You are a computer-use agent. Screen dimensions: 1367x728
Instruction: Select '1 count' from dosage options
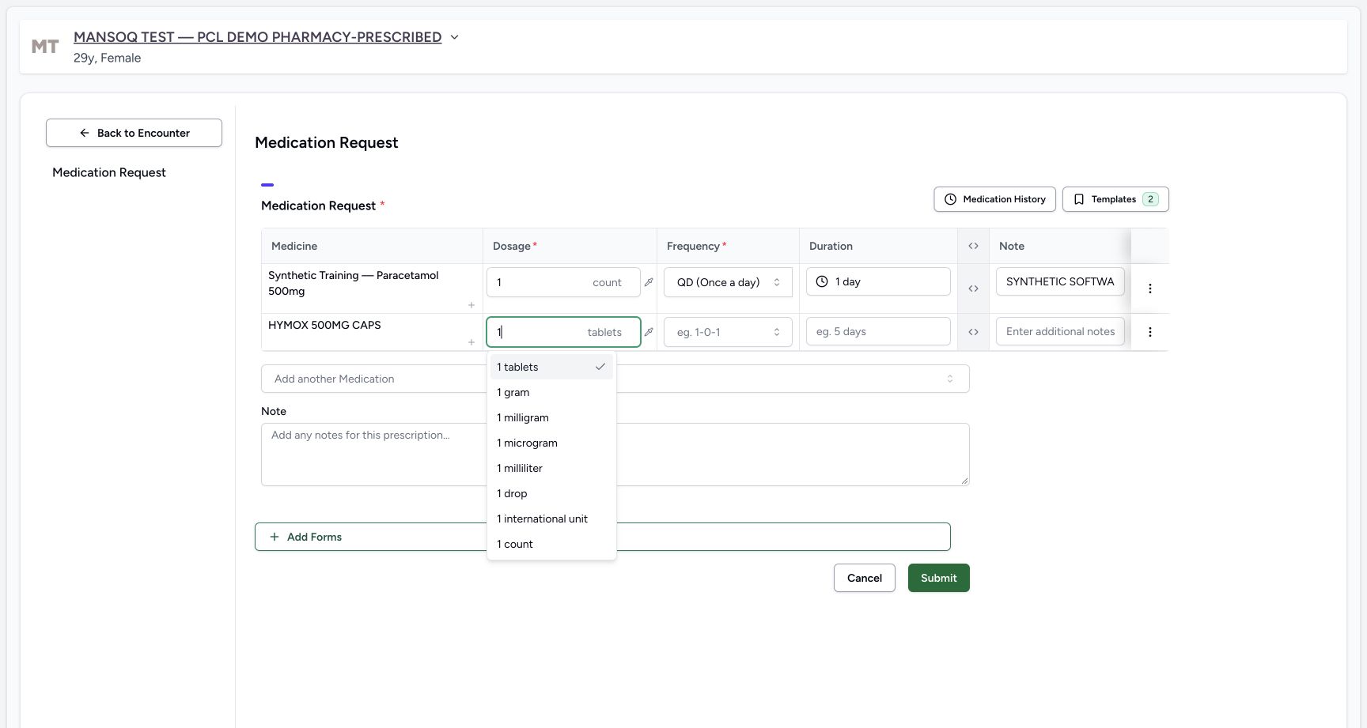[551, 544]
